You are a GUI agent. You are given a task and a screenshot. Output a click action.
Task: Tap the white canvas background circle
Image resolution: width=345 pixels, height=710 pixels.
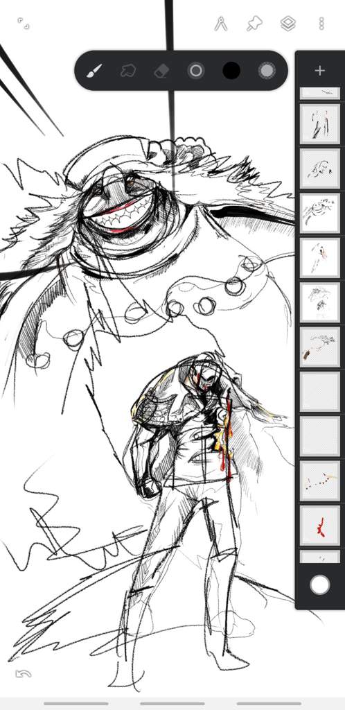point(319,585)
